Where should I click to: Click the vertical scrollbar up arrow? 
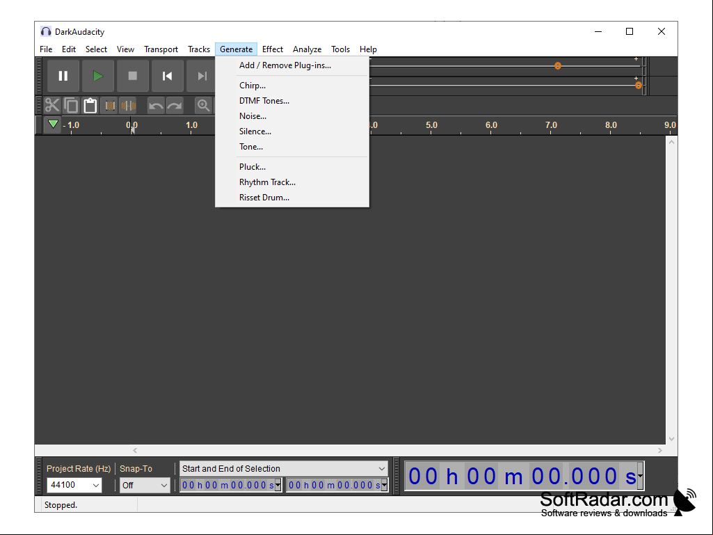coord(672,142)
